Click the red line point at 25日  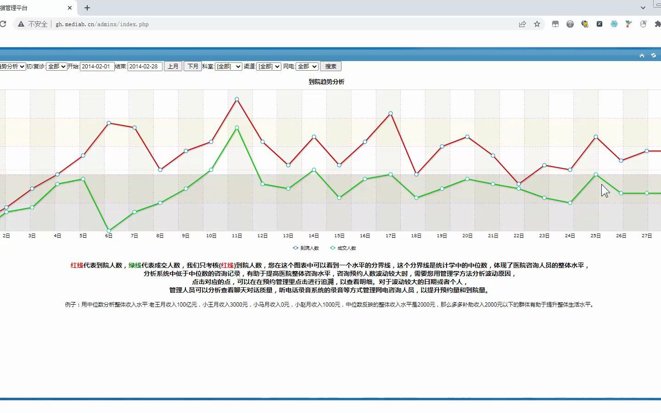coord(596,137)
